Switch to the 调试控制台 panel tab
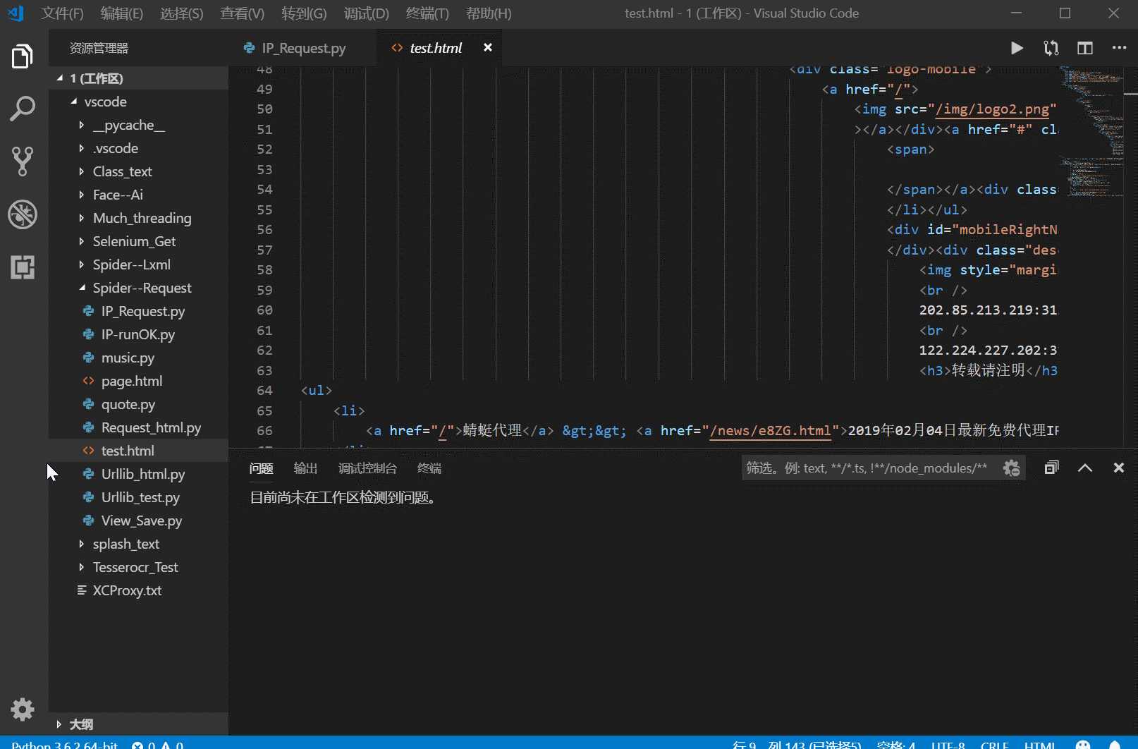 (367, 468)
